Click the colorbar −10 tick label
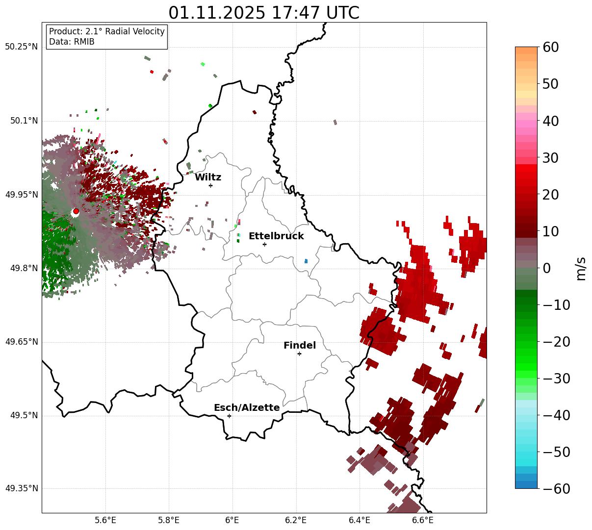The height and width of the screenshot is (530, 592). pyautogui.click(x=556, y=304)
